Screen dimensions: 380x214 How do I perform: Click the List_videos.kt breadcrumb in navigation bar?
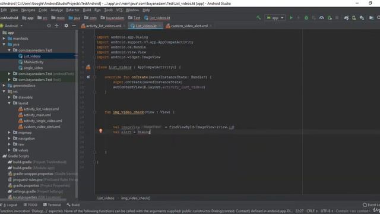tap(157, 18)
